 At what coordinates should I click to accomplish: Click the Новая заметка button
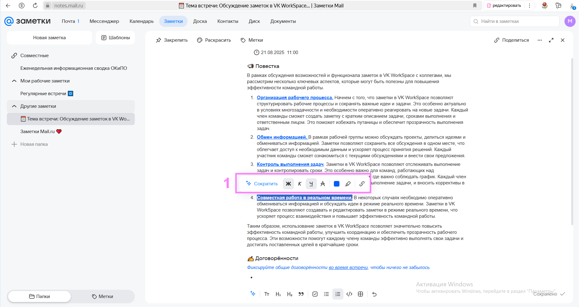click(49, 38)
